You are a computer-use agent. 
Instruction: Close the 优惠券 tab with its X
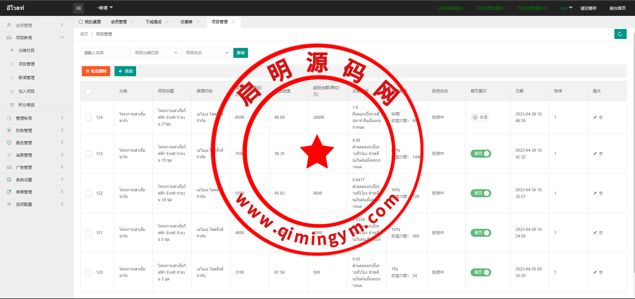(x=198, y=22)
